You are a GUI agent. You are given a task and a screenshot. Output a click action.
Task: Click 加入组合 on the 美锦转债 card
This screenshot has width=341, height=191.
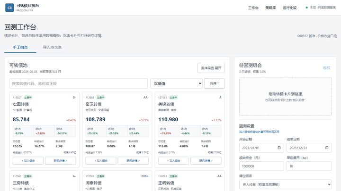pyautogui.click(x=173, y=161)
